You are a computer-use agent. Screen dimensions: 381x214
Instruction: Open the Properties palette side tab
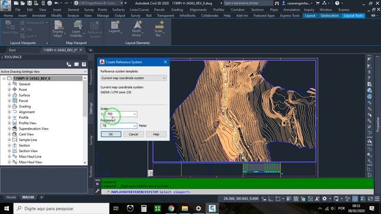click(377, 124)
